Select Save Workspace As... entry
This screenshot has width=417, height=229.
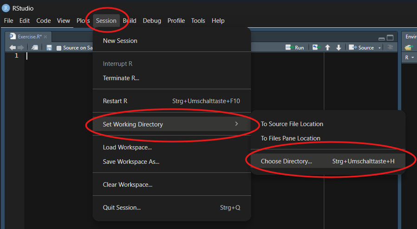tap(172, 161)
